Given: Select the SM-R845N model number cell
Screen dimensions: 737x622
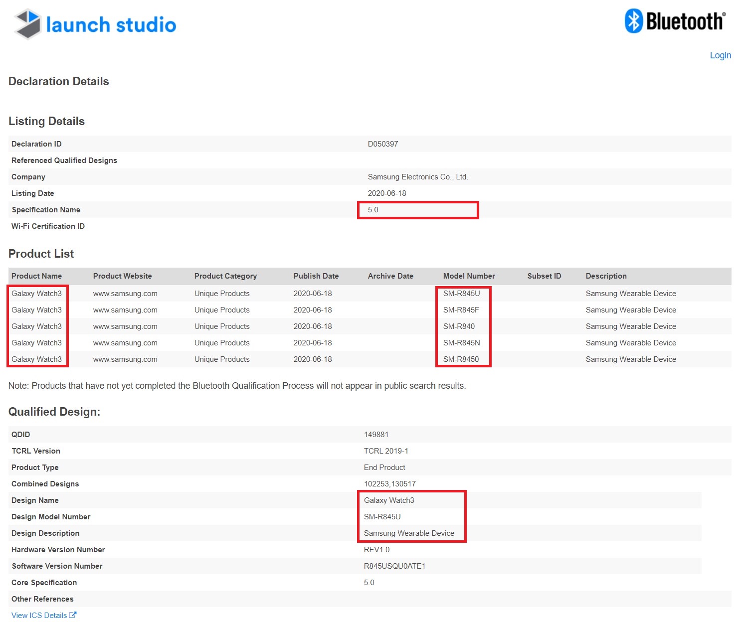Looking at the screenshot, I should [x=461, y=343].
